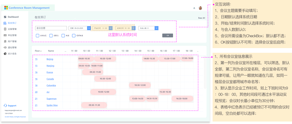
Task: Click the 用户管理 sidebar icon
Action: click(5, 42)
